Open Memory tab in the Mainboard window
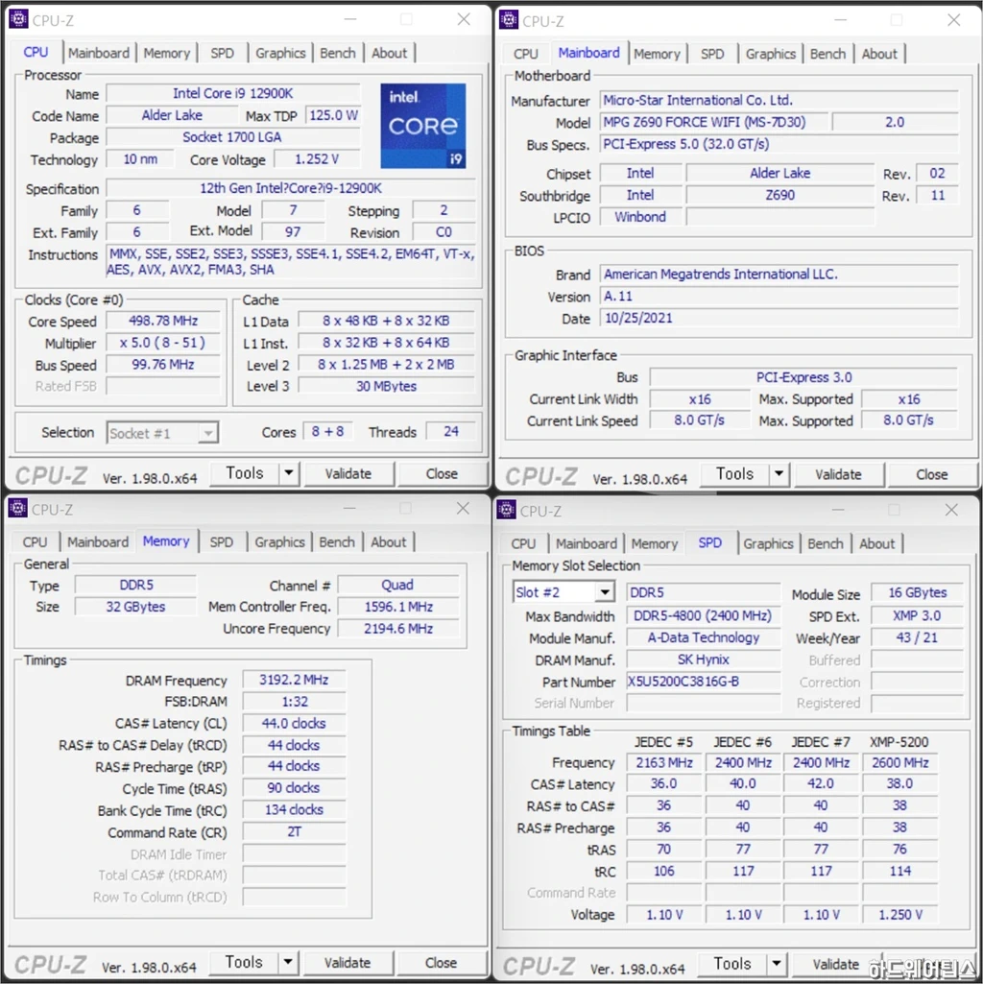 [x=658, y=54]
